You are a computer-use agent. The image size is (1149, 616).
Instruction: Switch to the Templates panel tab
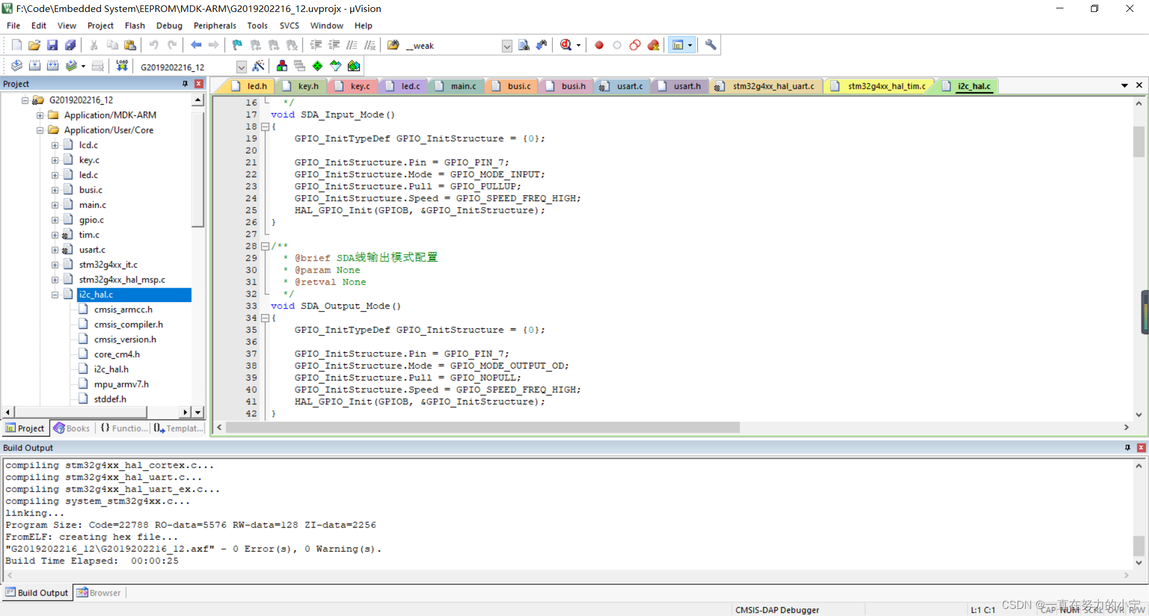pyautogui.click(x=179, y=428)
